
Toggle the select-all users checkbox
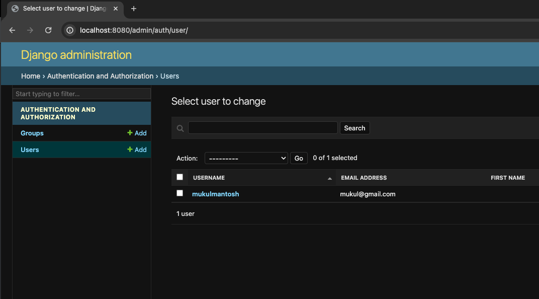179,177
